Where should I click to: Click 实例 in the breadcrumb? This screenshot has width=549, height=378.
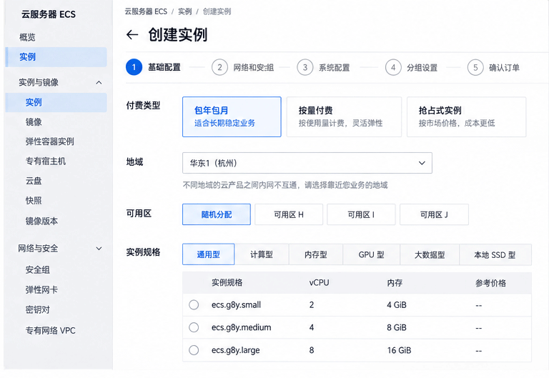point(185,11)
